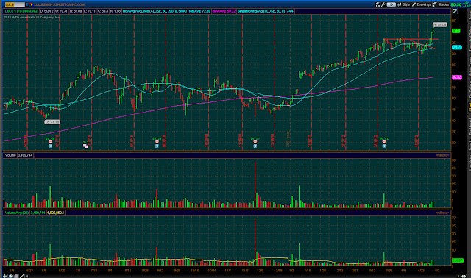This screenshot has width=471, height=278.
Task: Click the first earnings icon at the 20.44 marker
Action: point(50,144)
